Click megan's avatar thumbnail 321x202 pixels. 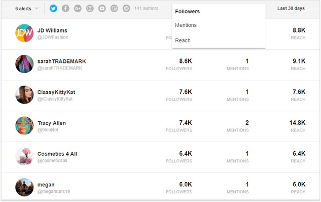click(x=24, y=187)
